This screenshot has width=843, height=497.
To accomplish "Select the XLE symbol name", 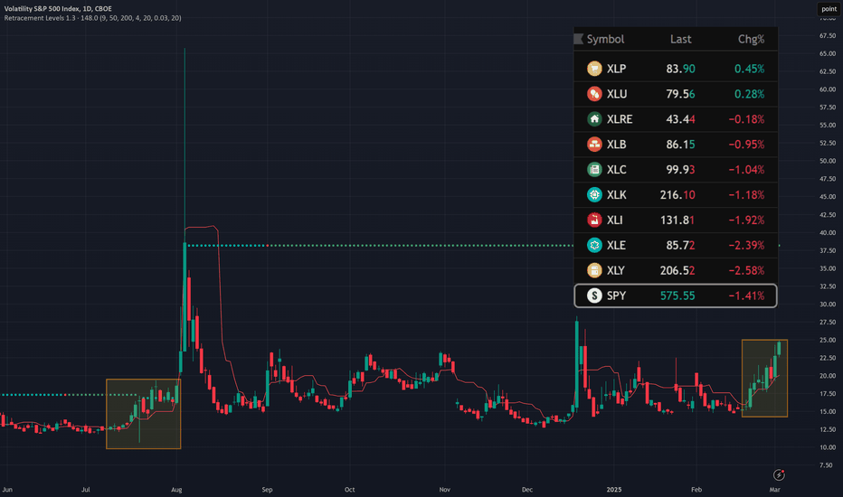I will 616,246.
